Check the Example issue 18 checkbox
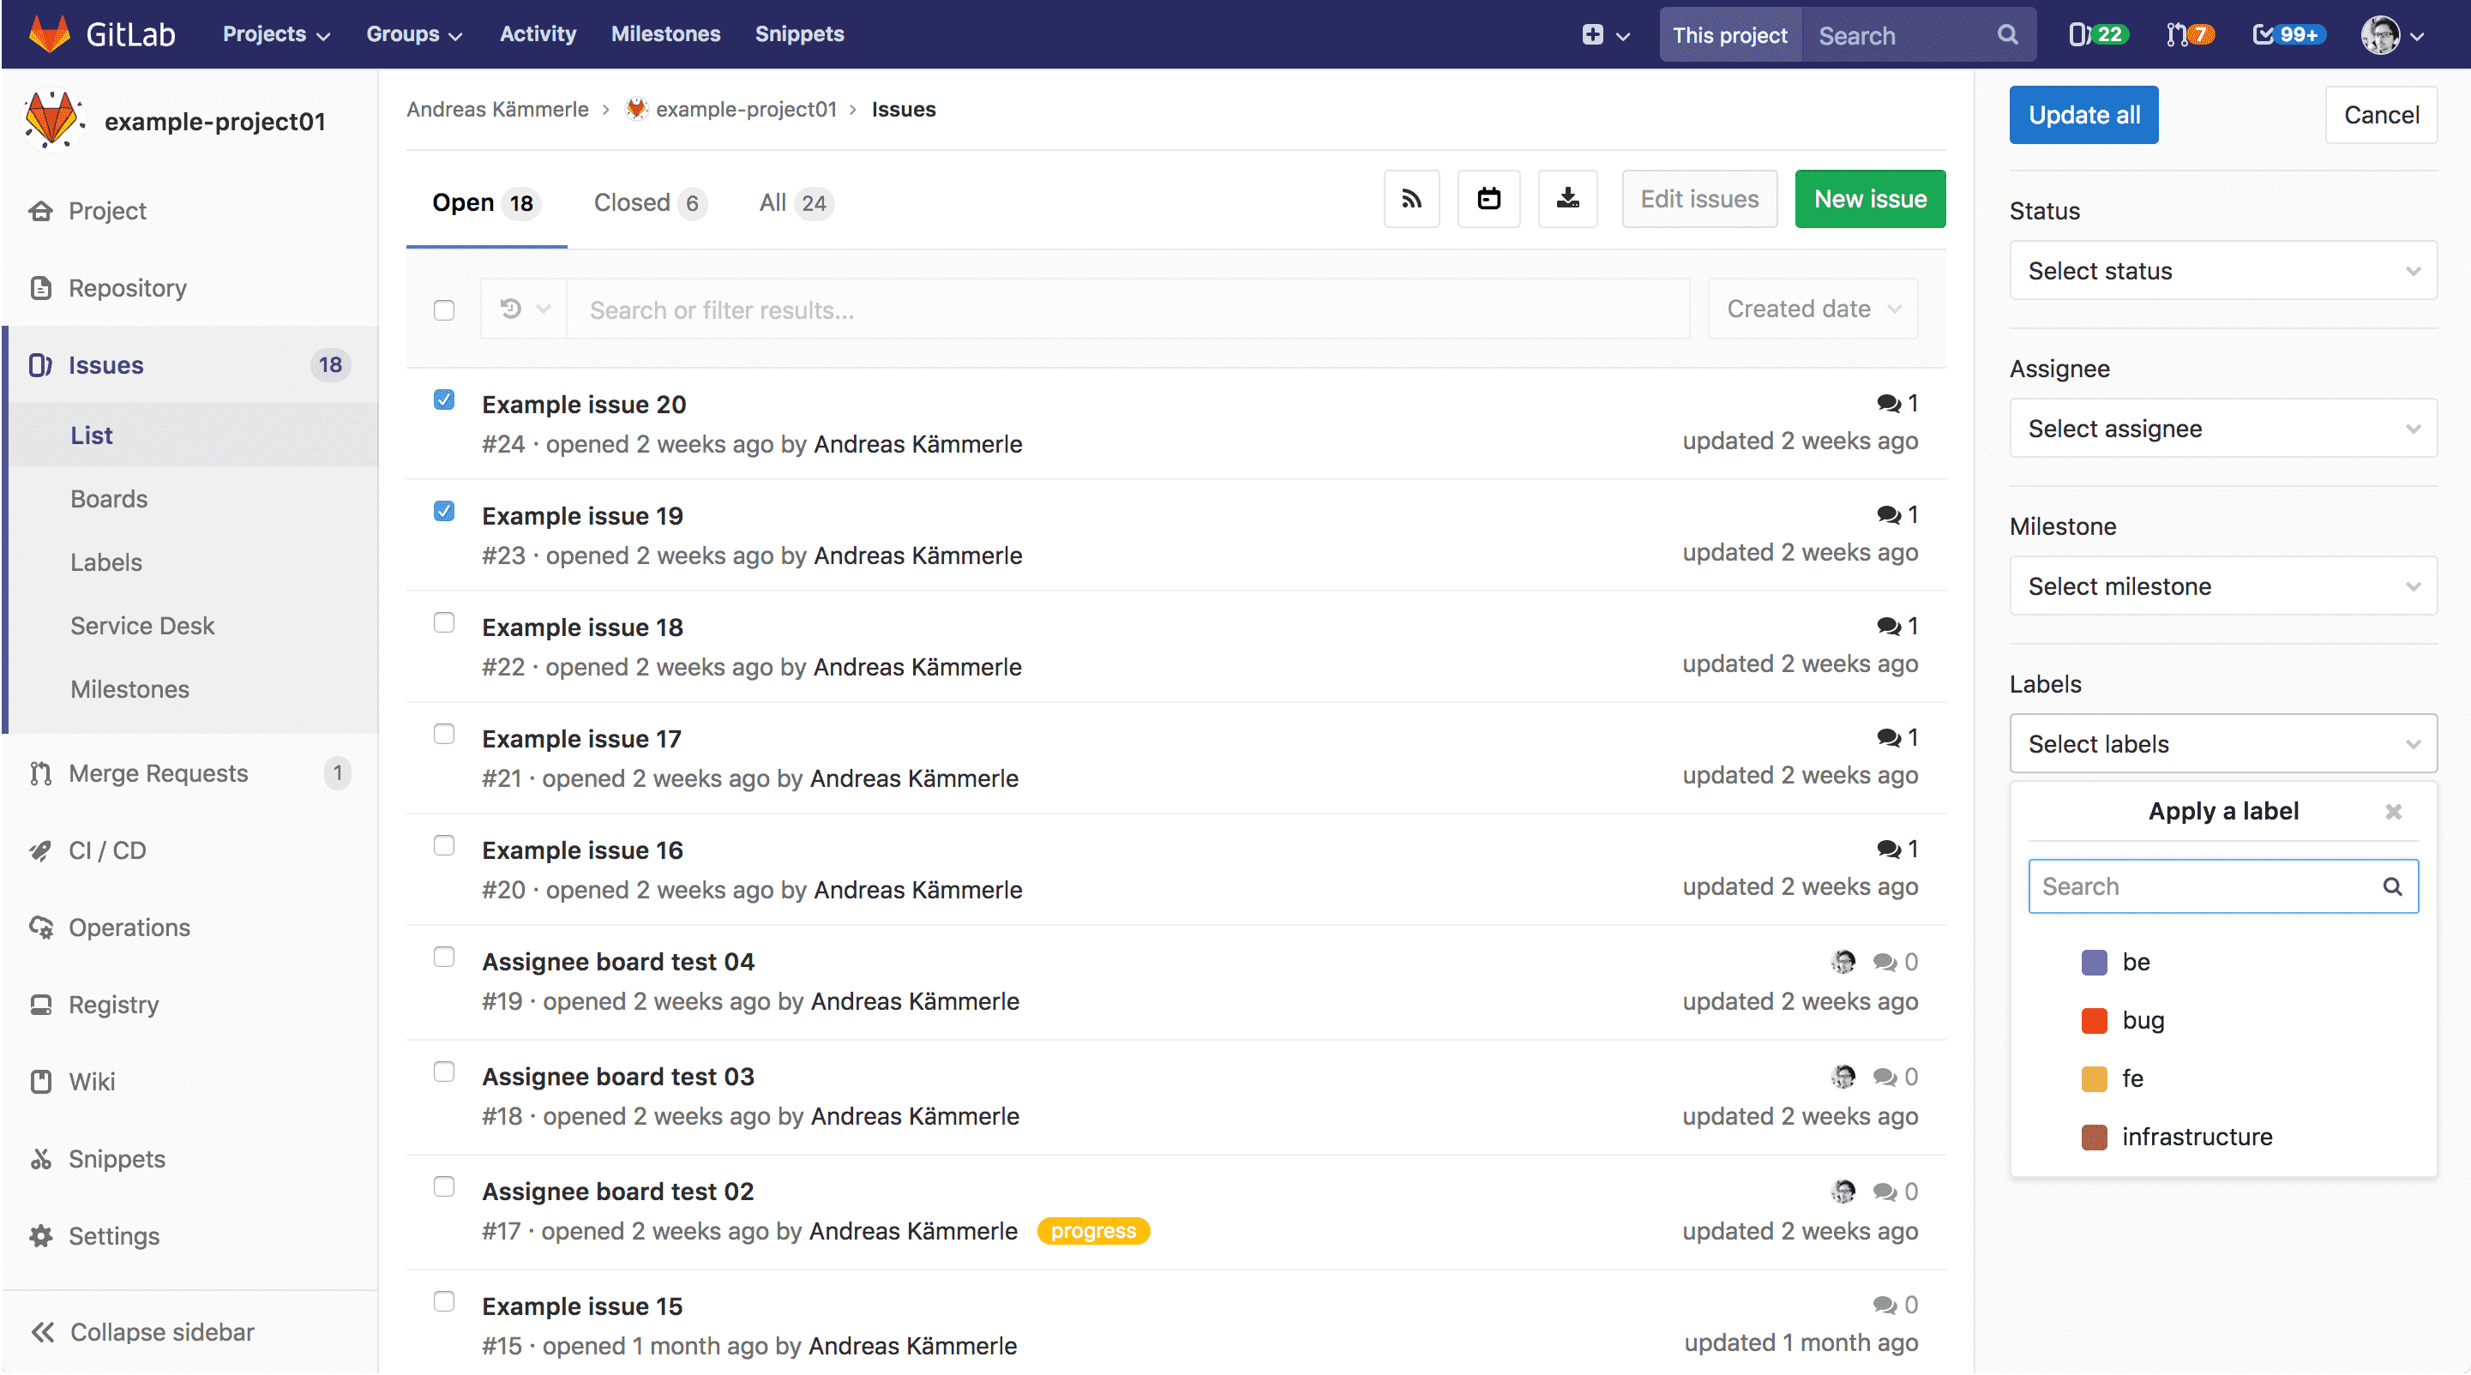The width and height of the screenshot is (2471, 1375). click(x=444, y=623)
